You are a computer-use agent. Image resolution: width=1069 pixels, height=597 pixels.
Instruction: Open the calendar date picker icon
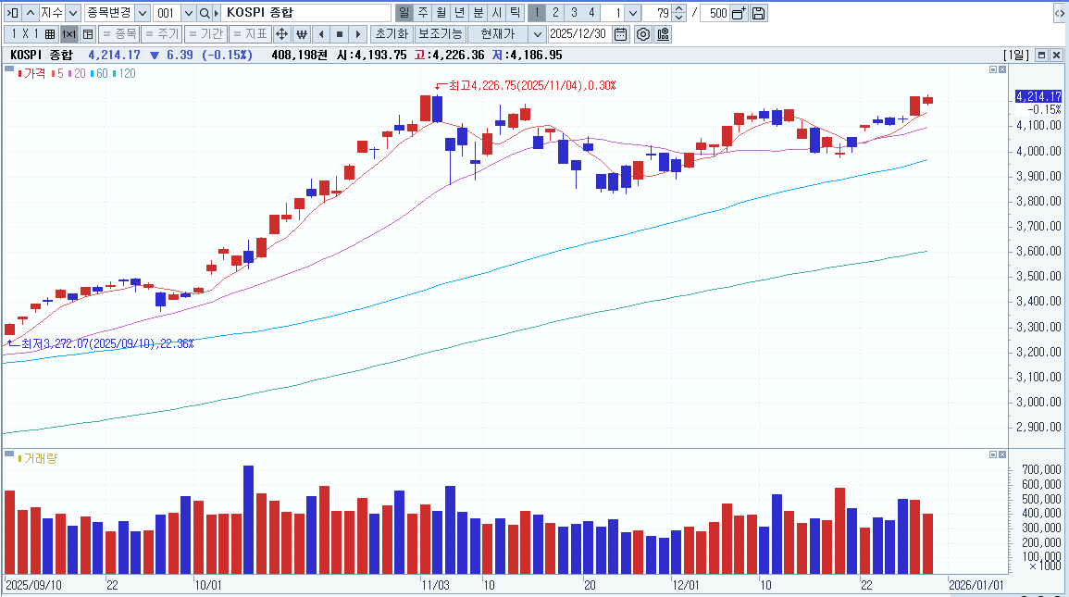[620, 34]
